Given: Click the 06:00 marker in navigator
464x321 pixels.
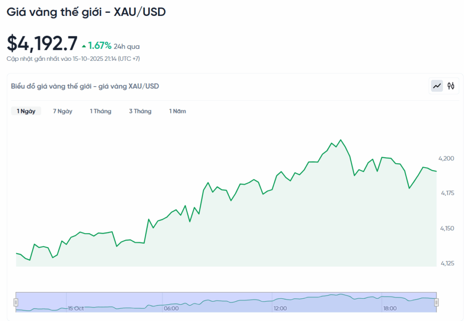Looking at the screenshot, I should point(171,308).
